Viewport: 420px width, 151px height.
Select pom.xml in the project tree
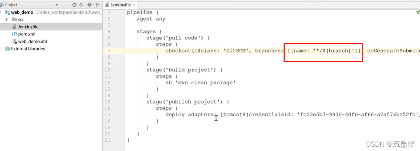click(27, 34)
